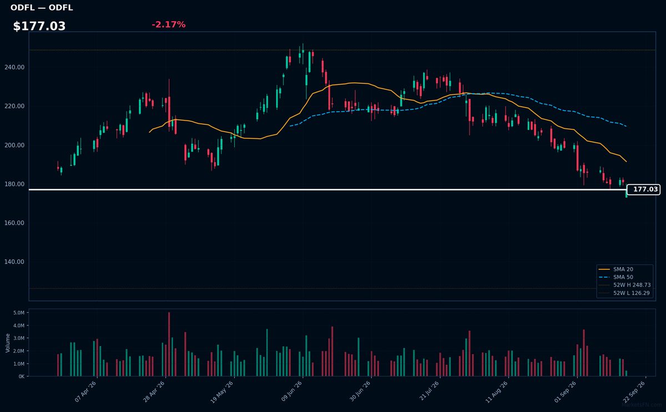
Task: Click the 52W L 126.29 legend entry
Action: [x=625, y=293]
